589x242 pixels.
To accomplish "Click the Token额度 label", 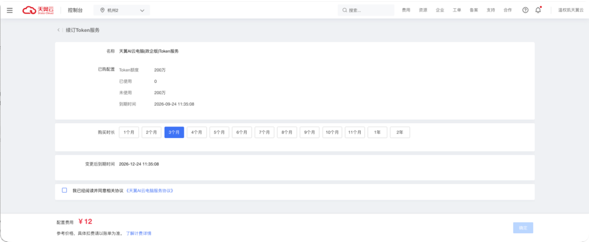I will click(129, 70).
